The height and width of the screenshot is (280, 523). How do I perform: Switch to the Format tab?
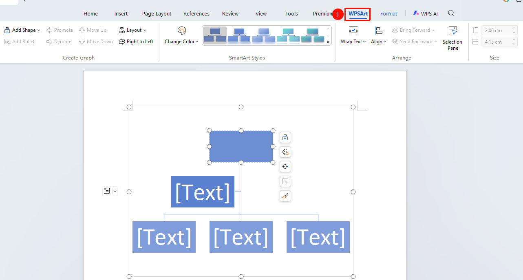388,13
